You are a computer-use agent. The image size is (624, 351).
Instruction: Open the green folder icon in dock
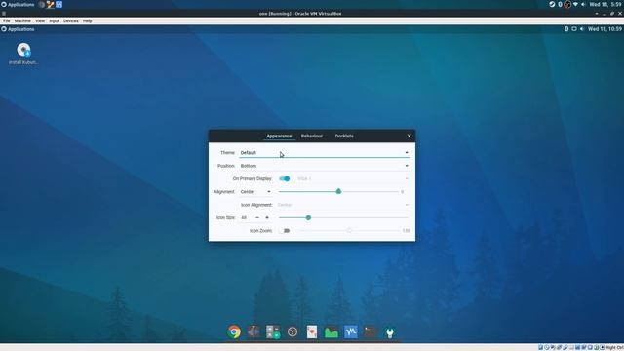pos(331,331)
